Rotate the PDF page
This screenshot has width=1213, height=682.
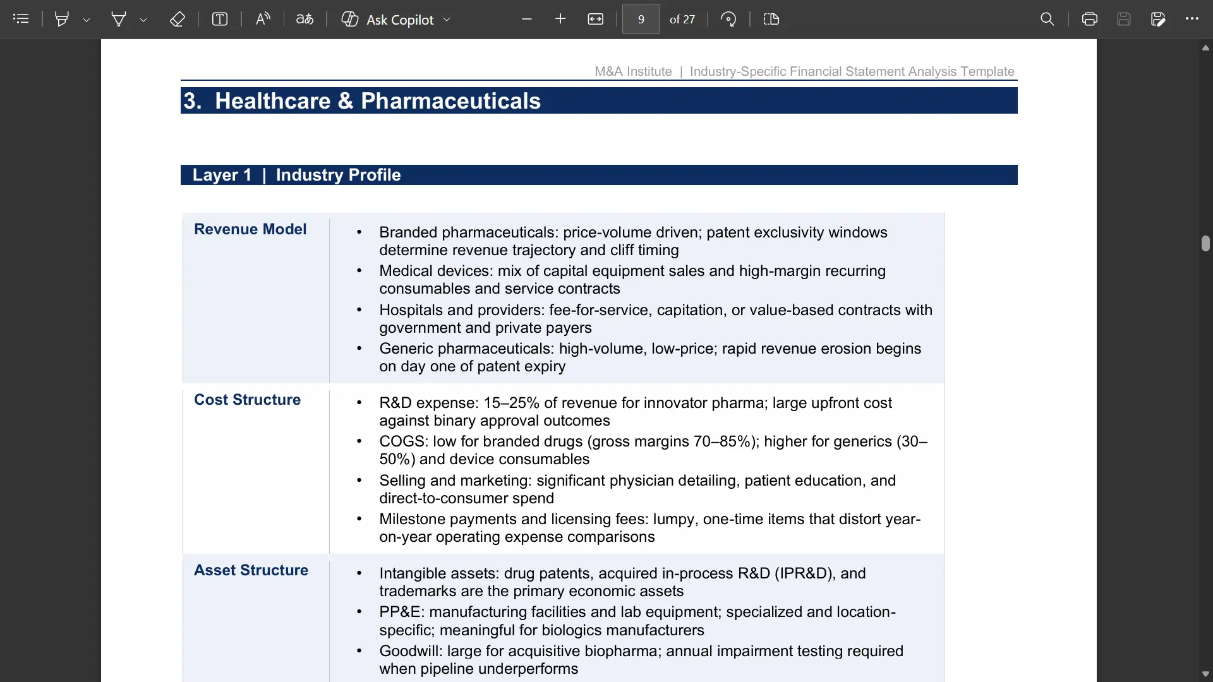[x=728, y=19]
